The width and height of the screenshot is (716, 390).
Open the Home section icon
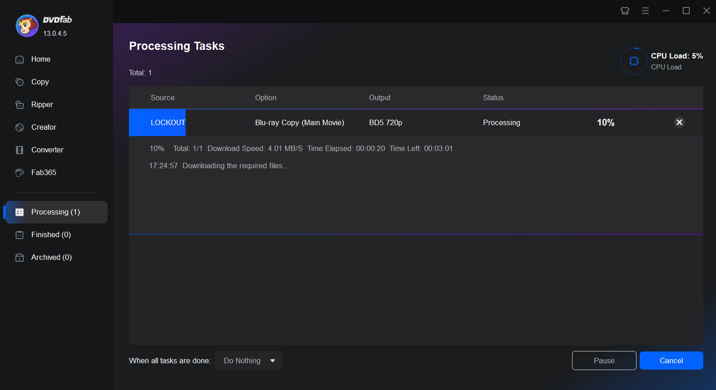[20, 59]
